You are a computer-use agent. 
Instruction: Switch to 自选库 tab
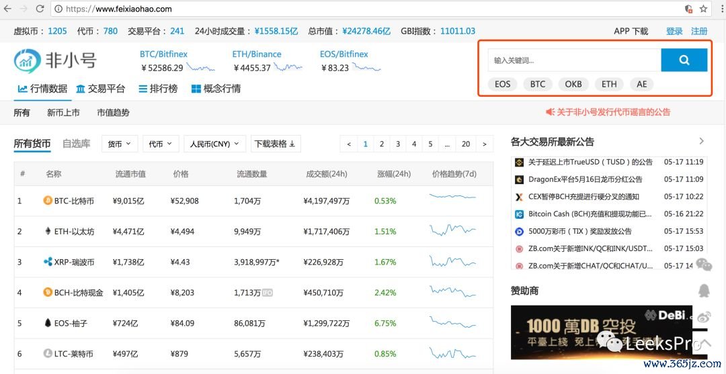(x=77, y=143)
